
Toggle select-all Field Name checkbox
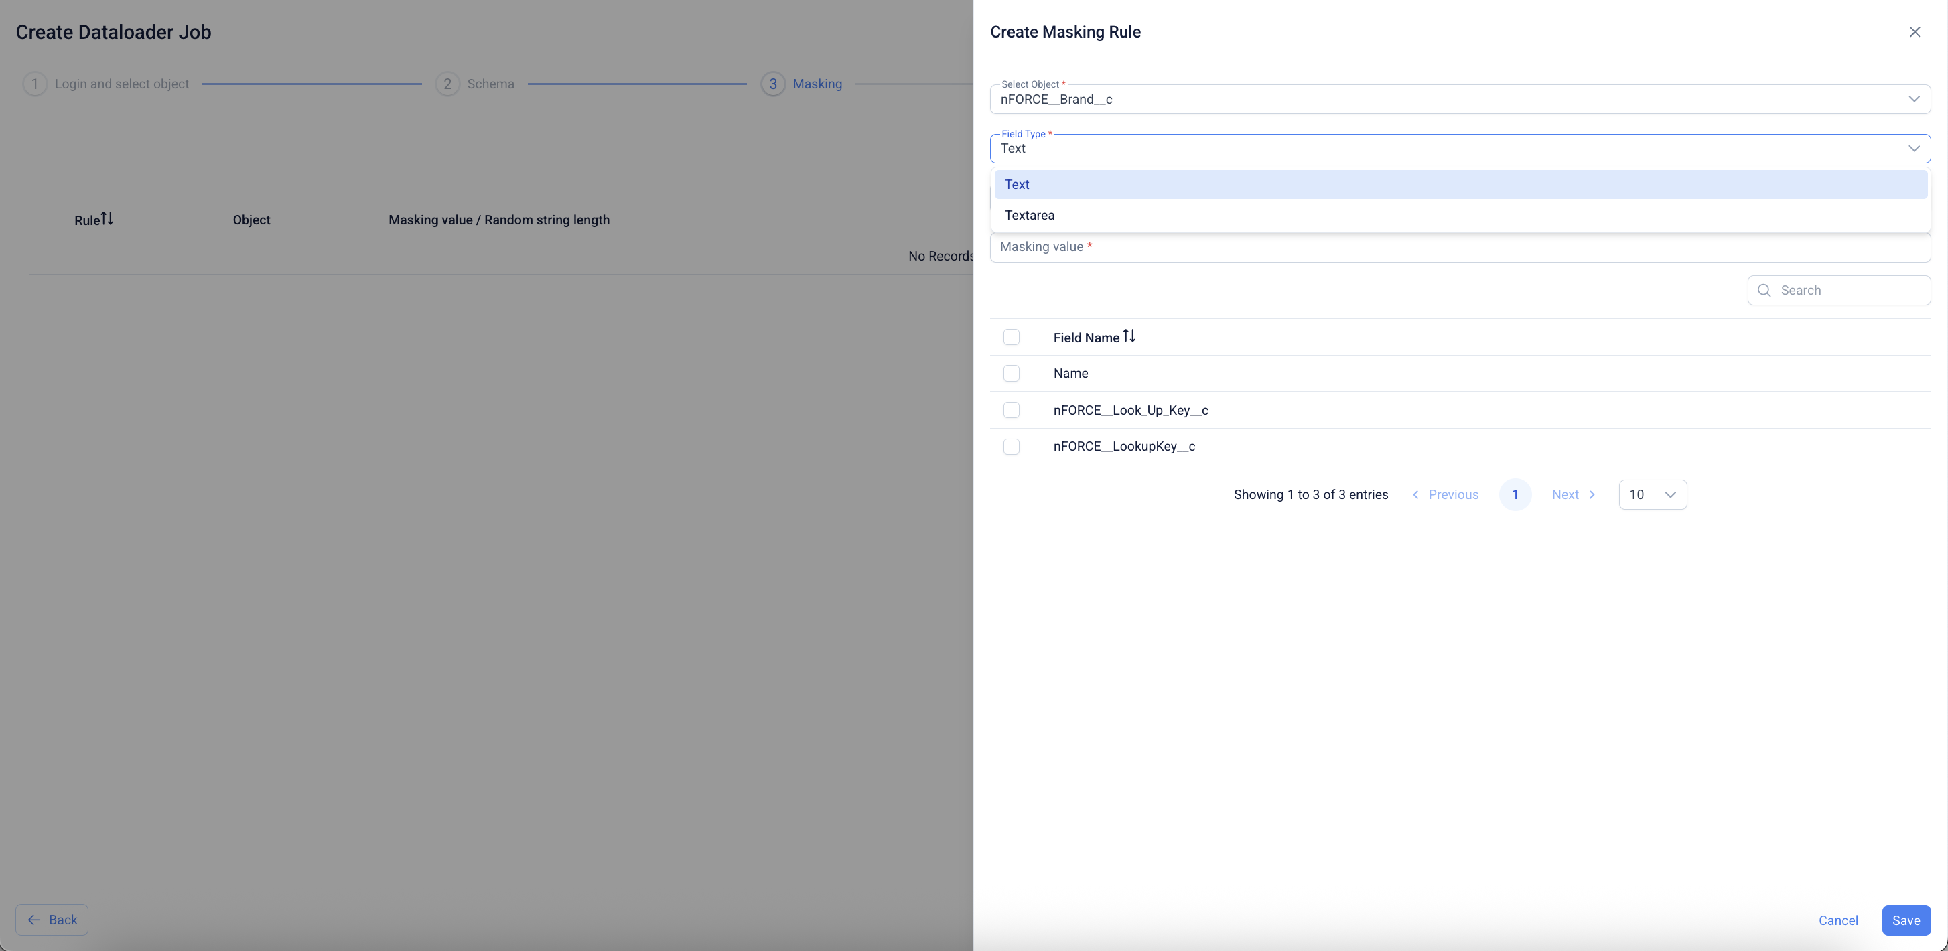click(x=1011, y=337)
